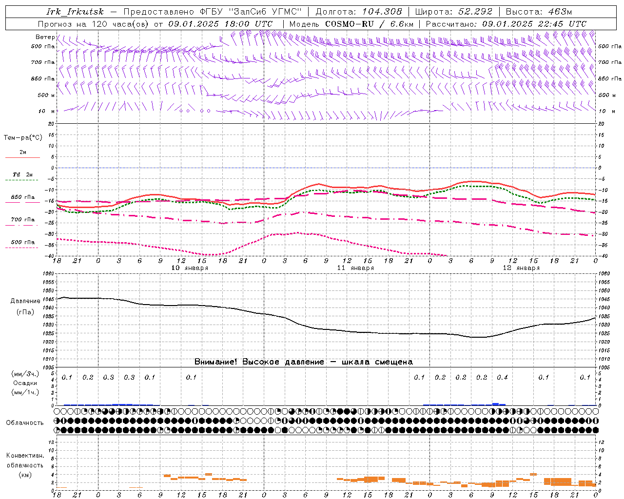Click the Осадки precipitation label
The image size is (624, 499).
(x=25, y=383)
